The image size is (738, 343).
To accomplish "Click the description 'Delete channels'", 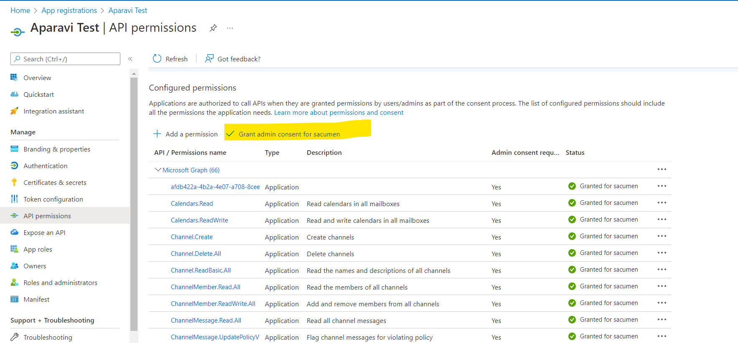I will (330, 254).
